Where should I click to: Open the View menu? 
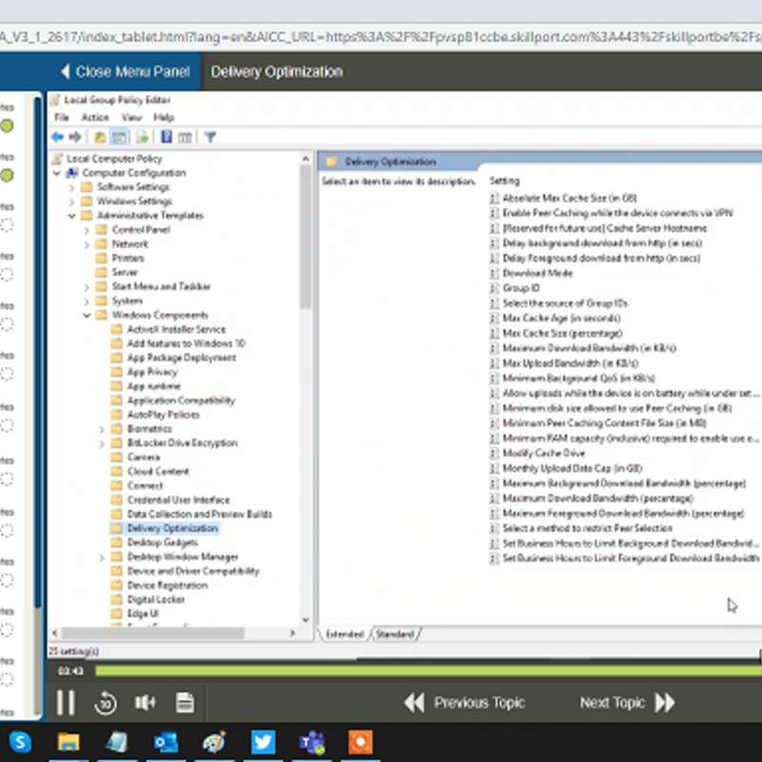click(131, 117)
